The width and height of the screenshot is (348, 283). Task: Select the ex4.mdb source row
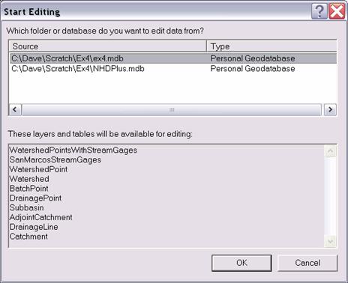pyautogui.click(x=173, y=58)
